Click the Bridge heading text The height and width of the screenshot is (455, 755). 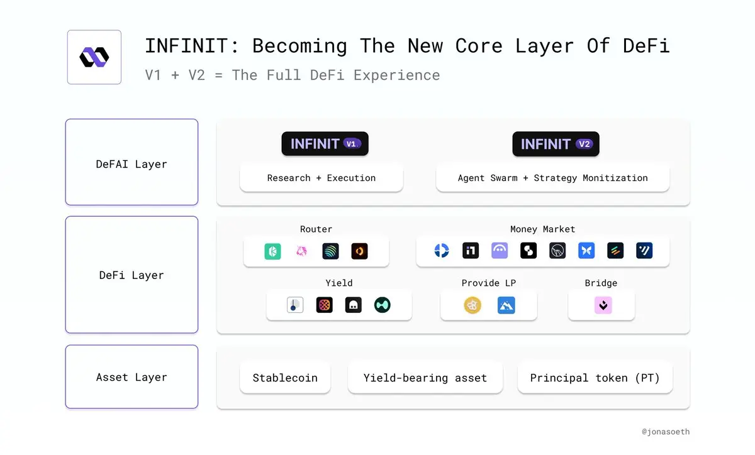coord(601,283)
